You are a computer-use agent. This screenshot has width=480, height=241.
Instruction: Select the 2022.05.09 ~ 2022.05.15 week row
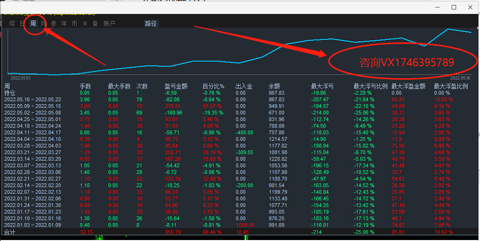32,106
